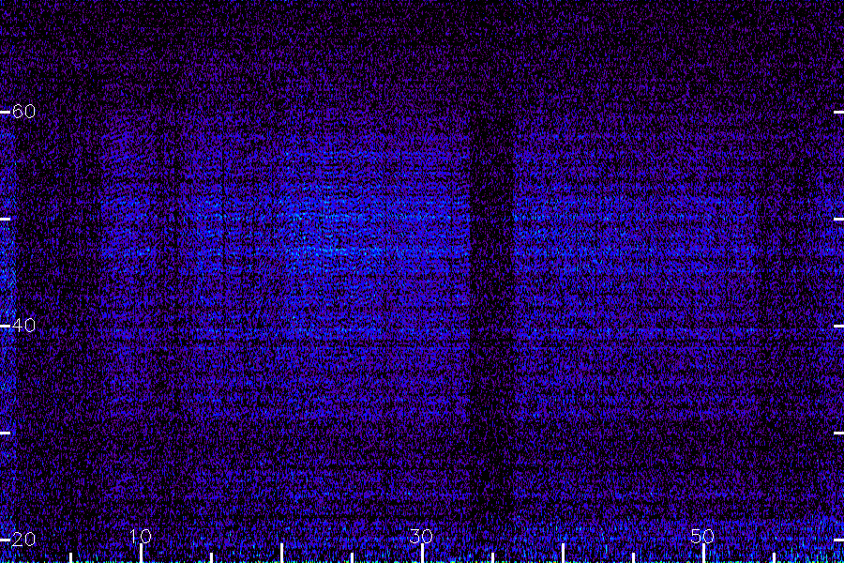This screenshot has height=563, width=844.
Task: Select the tick mark beneath the 10 label
Action: [141, 554]
